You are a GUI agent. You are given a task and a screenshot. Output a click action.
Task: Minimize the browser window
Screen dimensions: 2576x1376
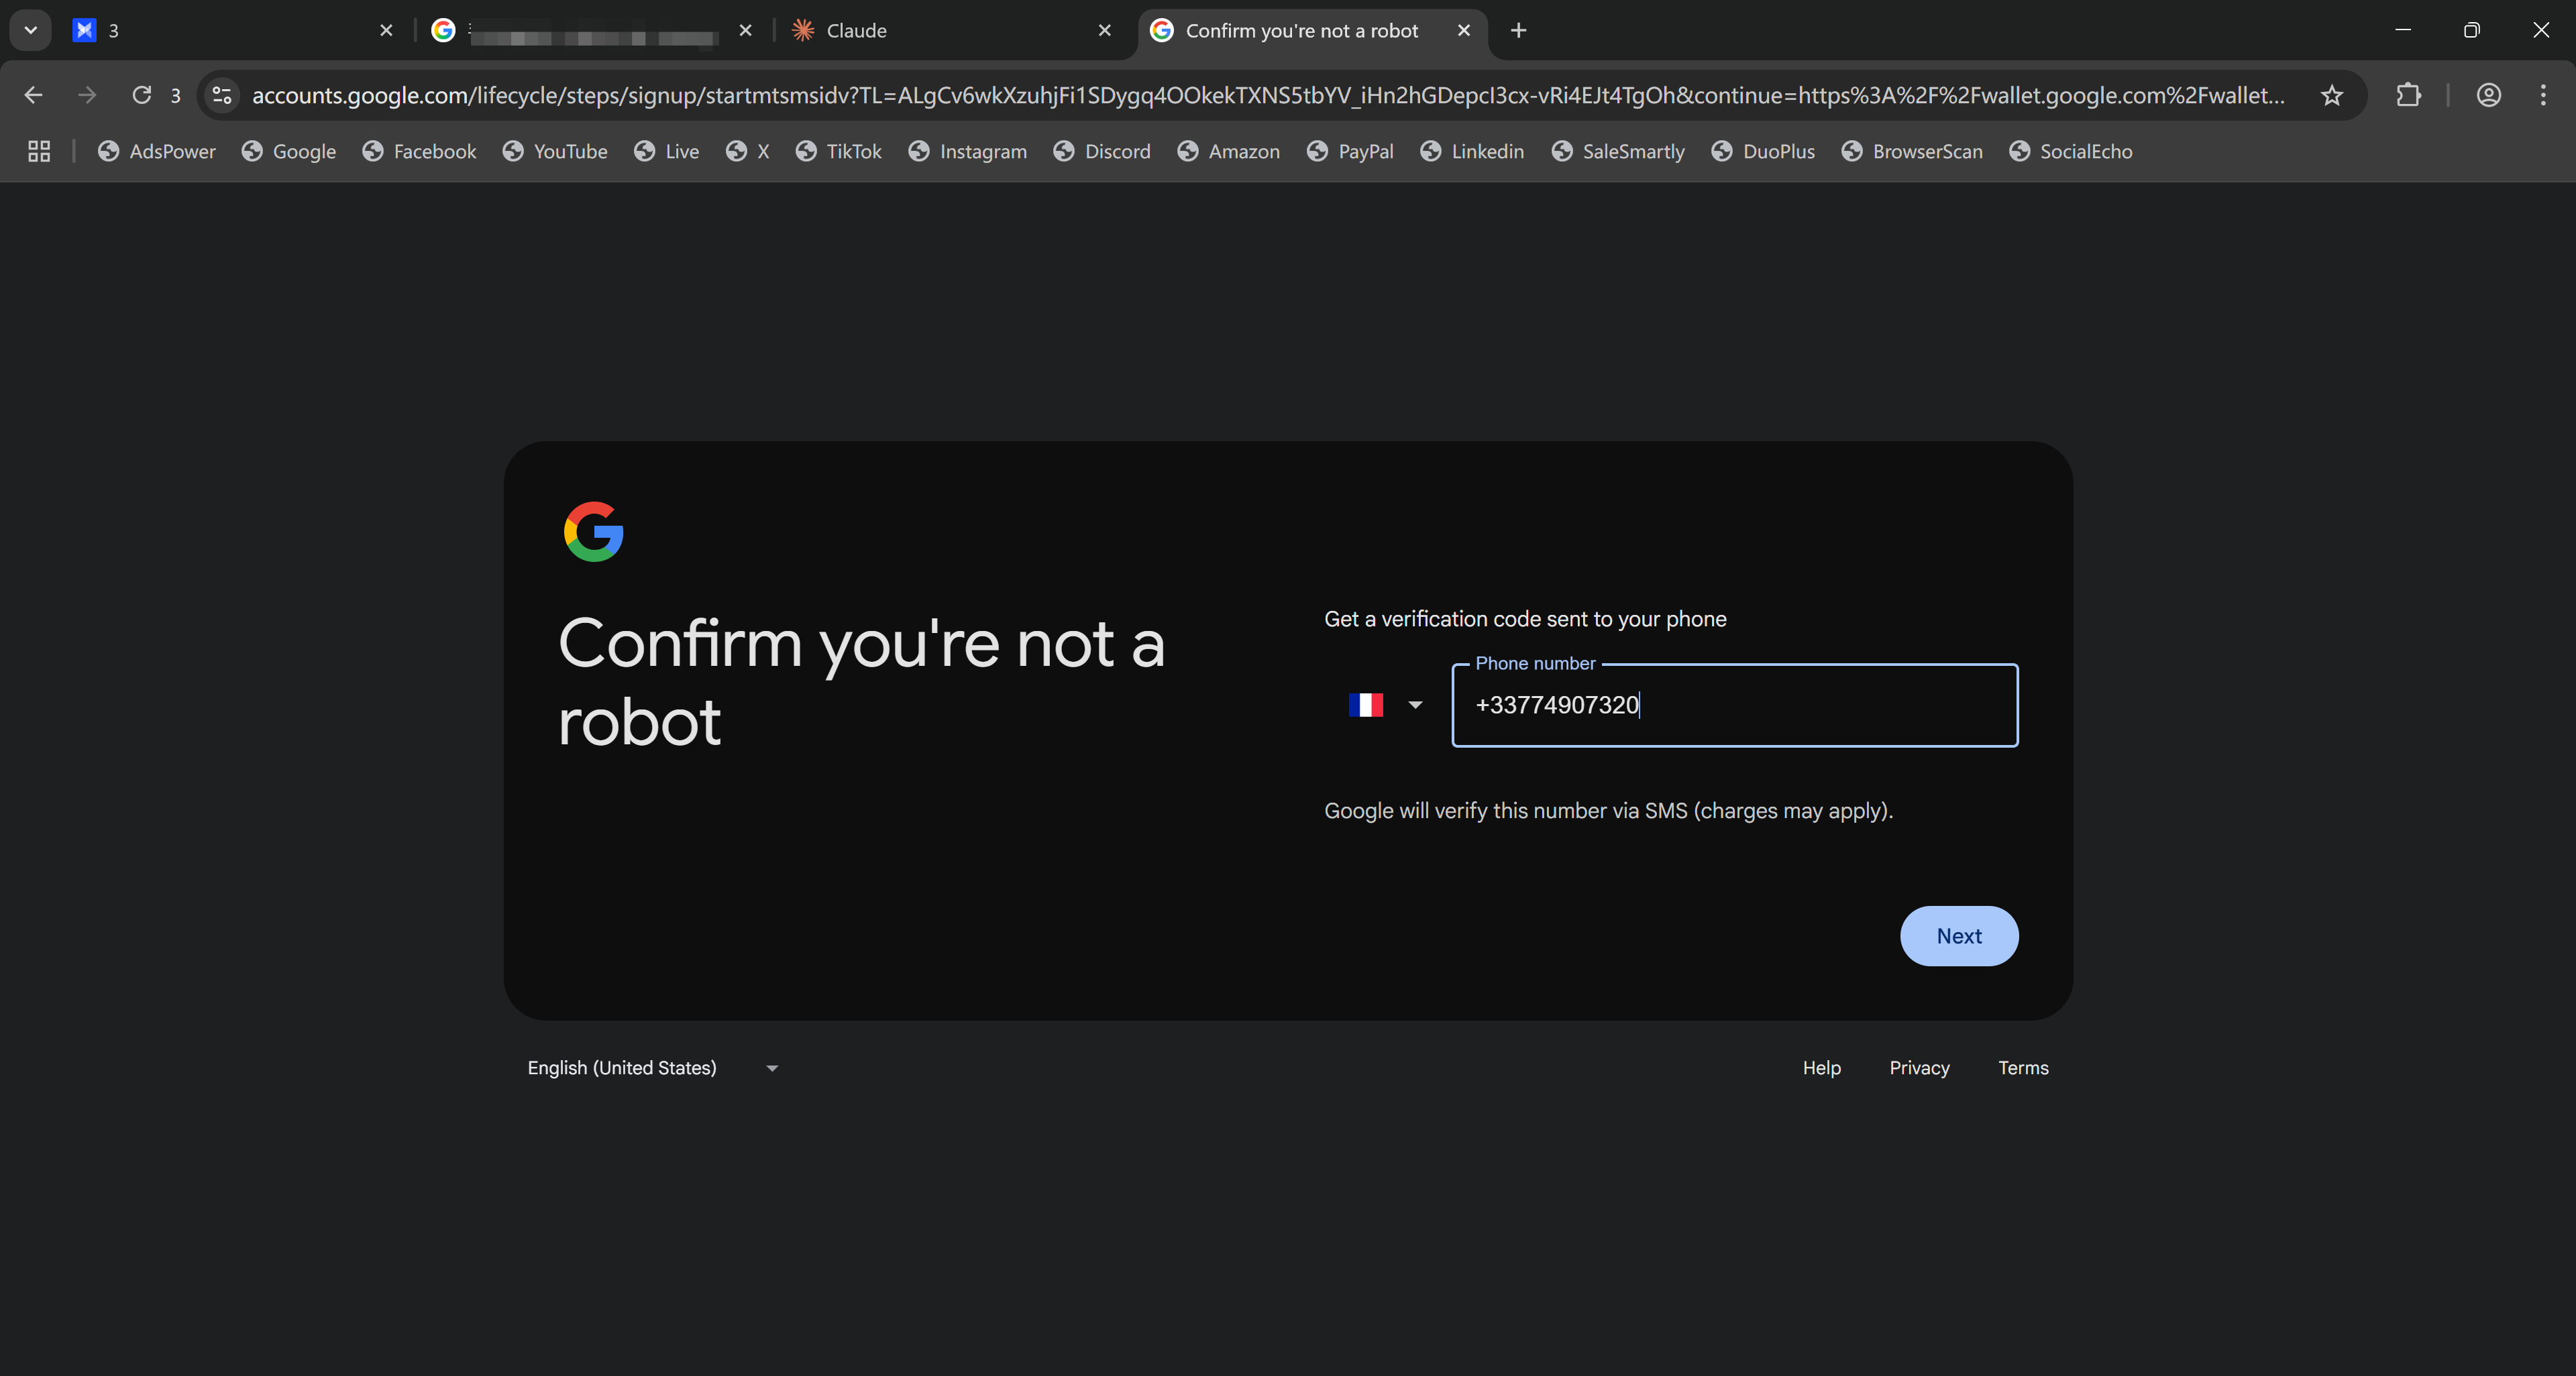2403,30
